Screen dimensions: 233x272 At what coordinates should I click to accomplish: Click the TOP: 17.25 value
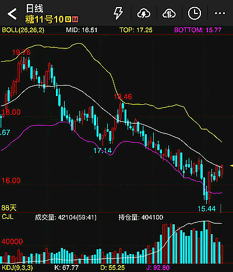click(136, 30)
